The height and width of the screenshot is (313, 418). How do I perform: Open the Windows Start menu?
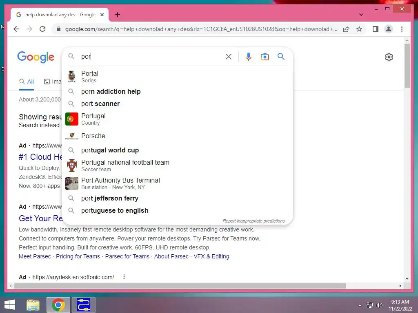10,305
